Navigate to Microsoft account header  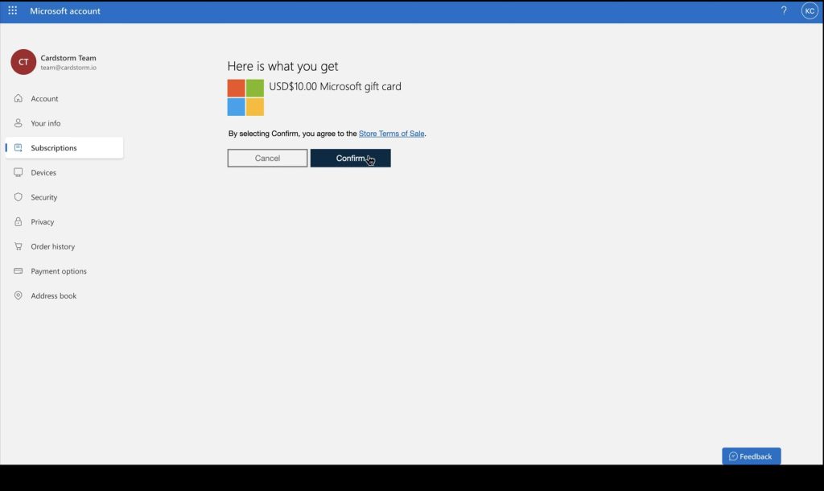(x=64, y=10)
